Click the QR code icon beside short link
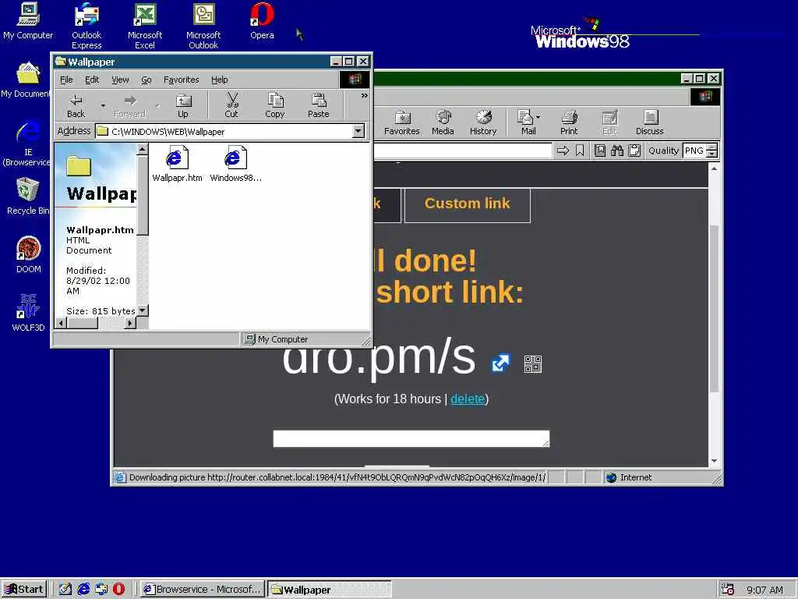Viewport: 798px width, 599px height. tap(533, 364)
